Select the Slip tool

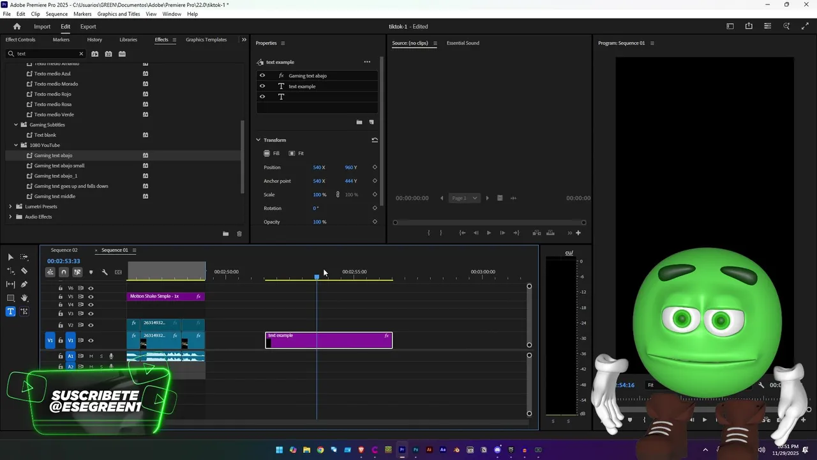pos(10,284)
